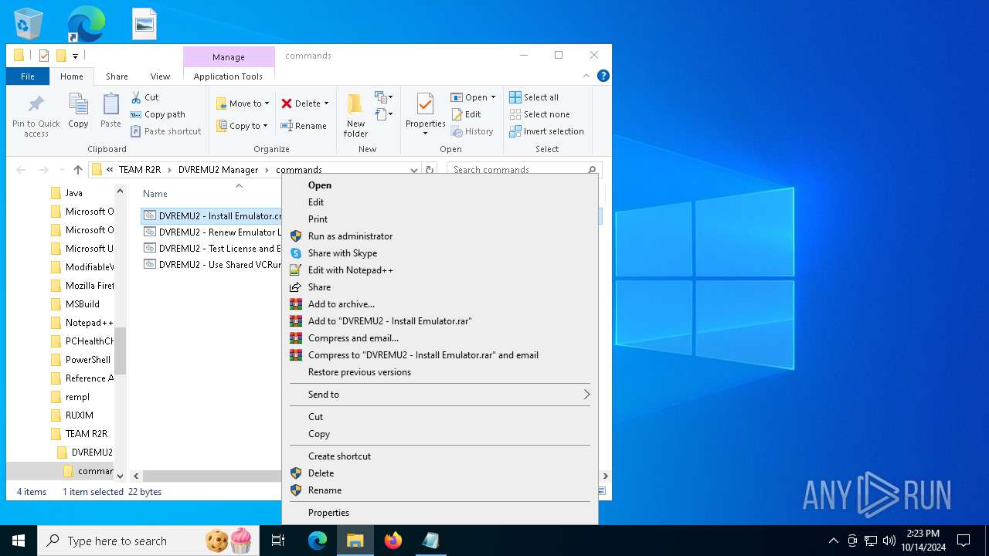Image resolution: width=989 pixels, height=556 pixels.
Task: Click the Copy ribbon icon
Action: pyautogui.click(x=78, y=105)
